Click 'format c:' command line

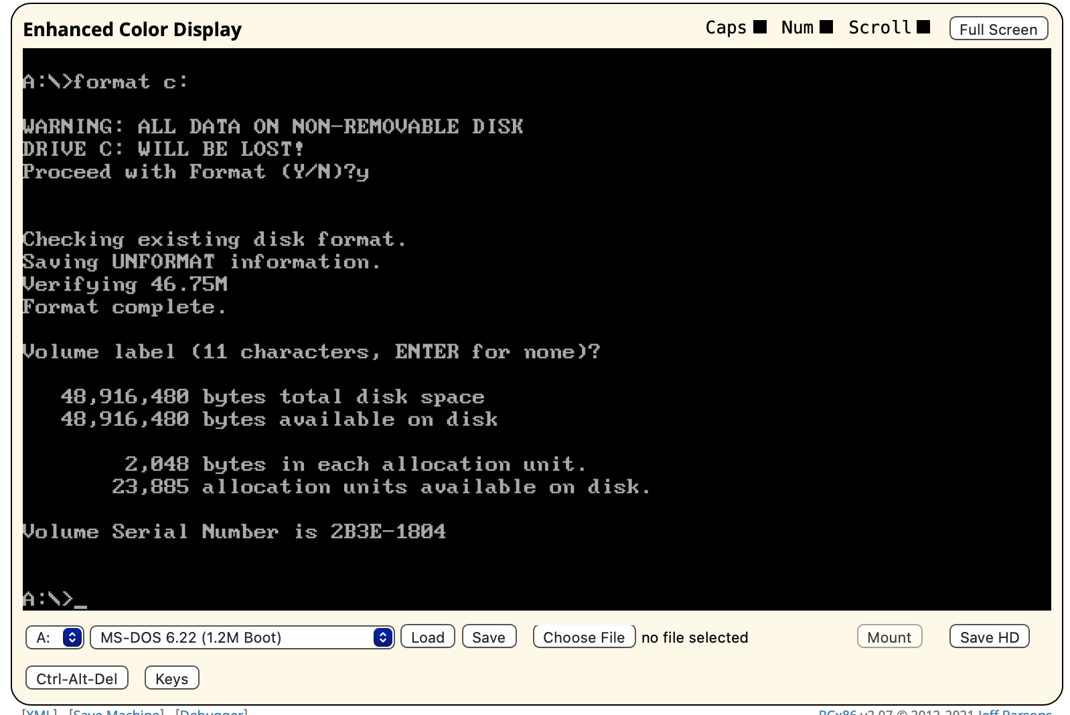pyautogui.click(x=106, y=82)
